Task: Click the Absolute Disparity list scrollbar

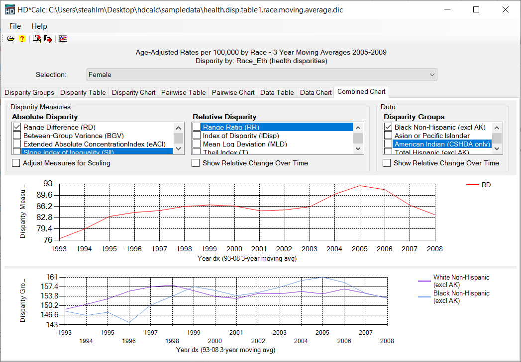Action: click(178, 138)
